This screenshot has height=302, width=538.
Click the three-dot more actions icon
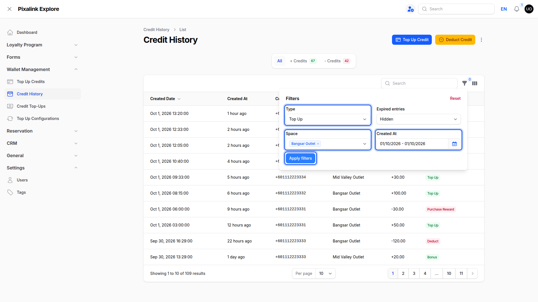pos(481,40)
